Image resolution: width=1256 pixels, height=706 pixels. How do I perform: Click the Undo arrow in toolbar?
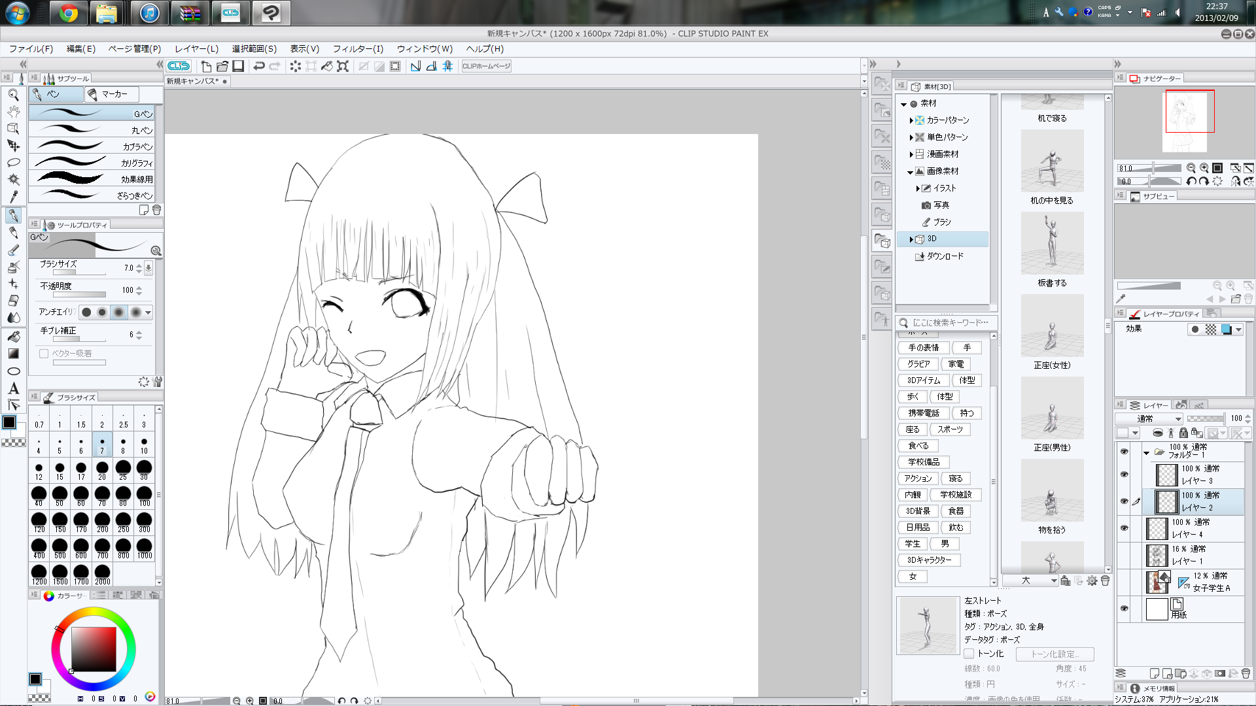click(x=259, y=66)
